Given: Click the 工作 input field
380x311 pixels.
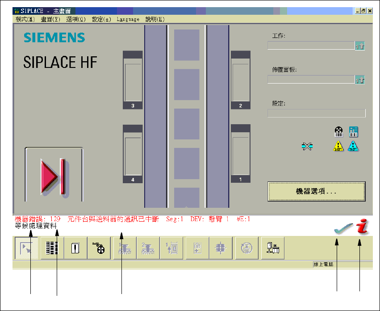Looking at the screenshot, I should pyautogui.click(x=311, y=46).
